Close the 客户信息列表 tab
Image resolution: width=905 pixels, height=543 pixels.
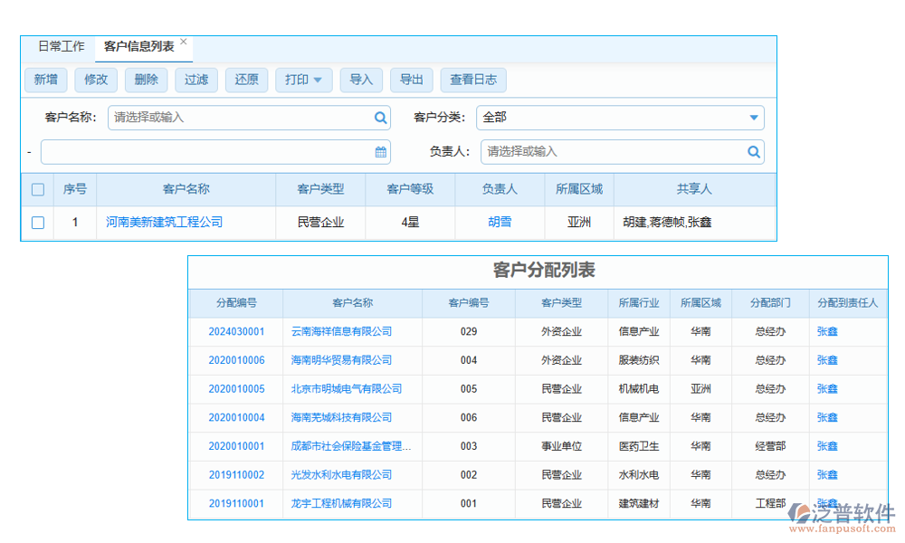click(x=184, y=39)
